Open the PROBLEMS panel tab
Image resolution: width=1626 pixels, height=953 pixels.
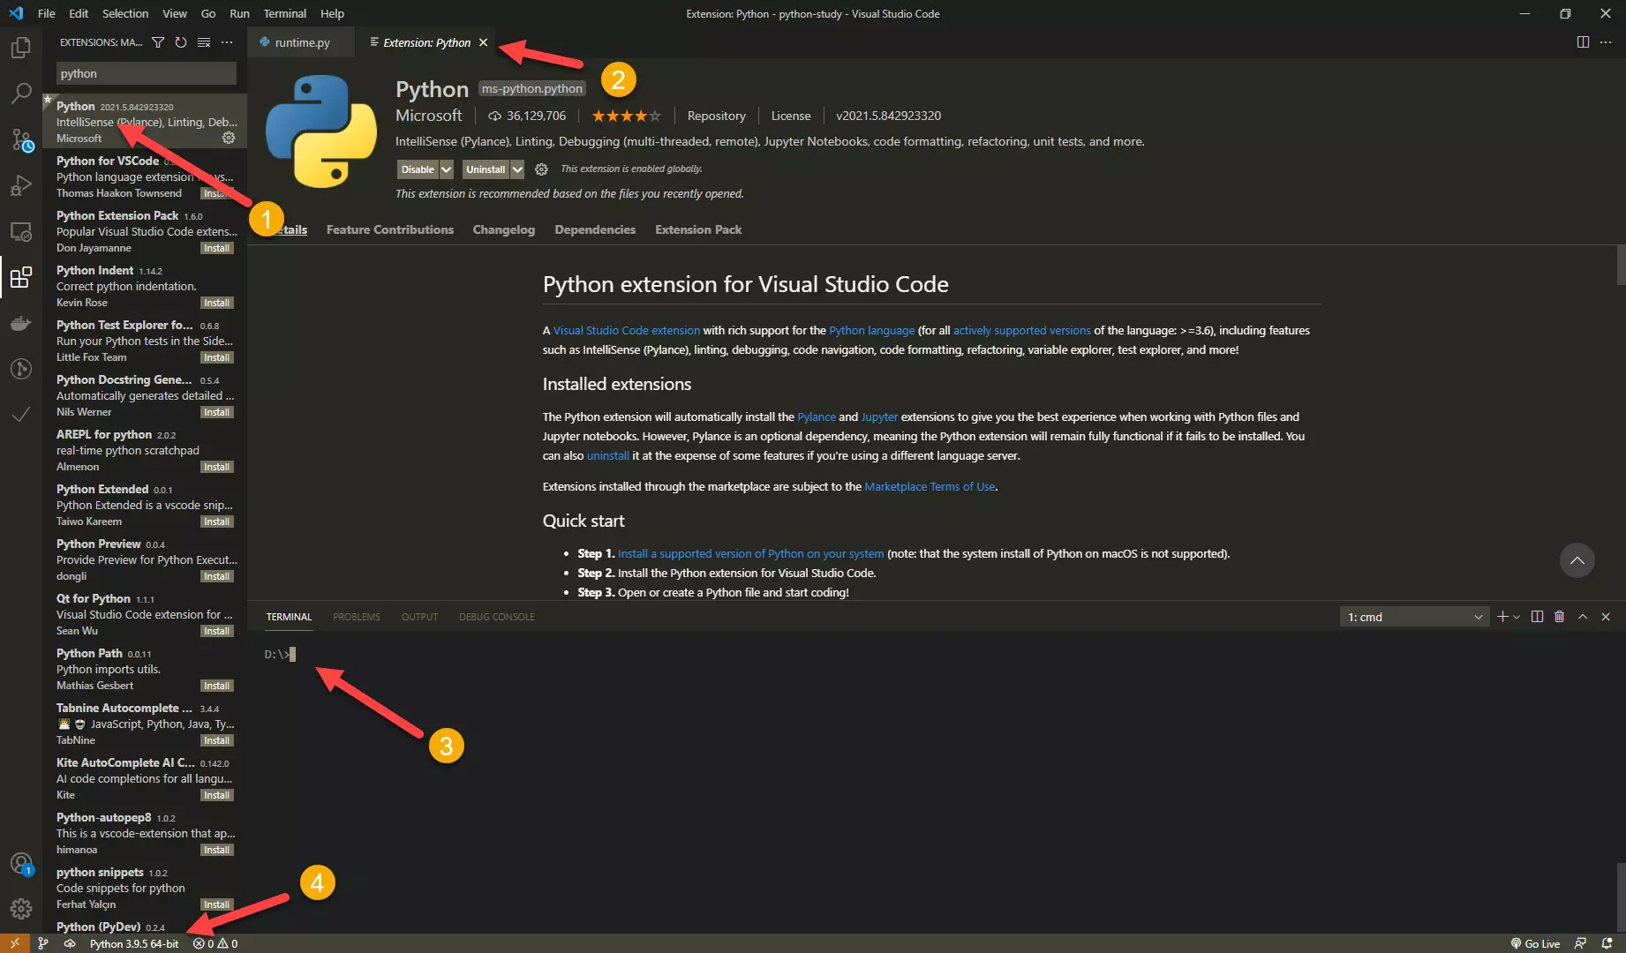(357, 617)
